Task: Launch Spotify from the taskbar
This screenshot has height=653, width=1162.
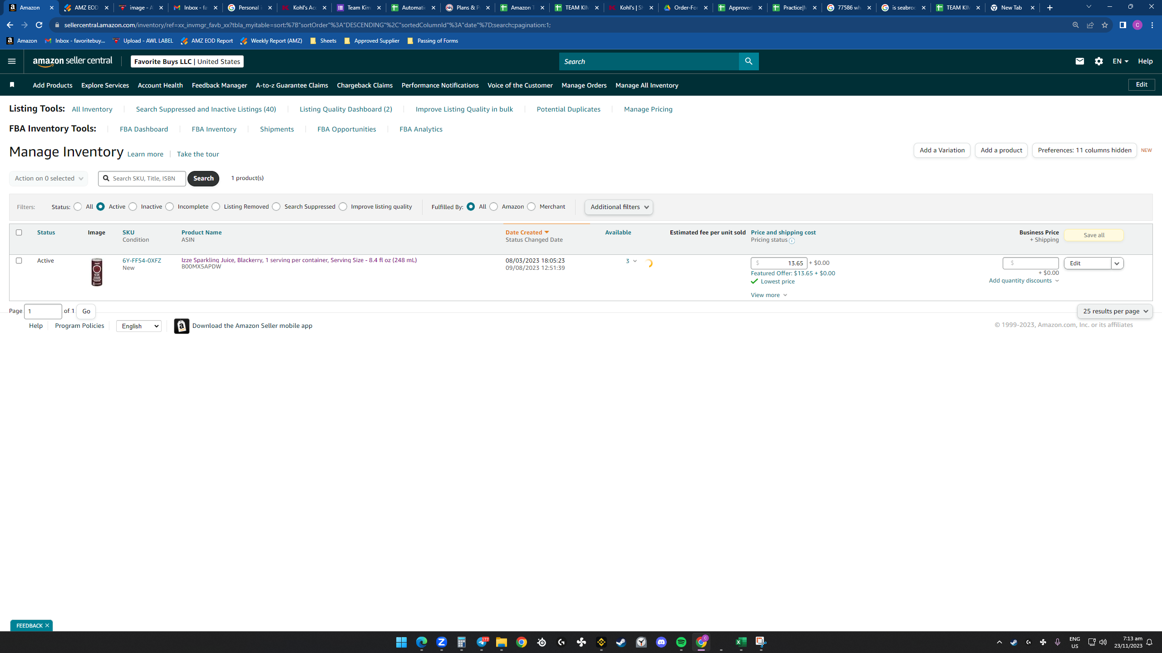Action: coord(681,642)
